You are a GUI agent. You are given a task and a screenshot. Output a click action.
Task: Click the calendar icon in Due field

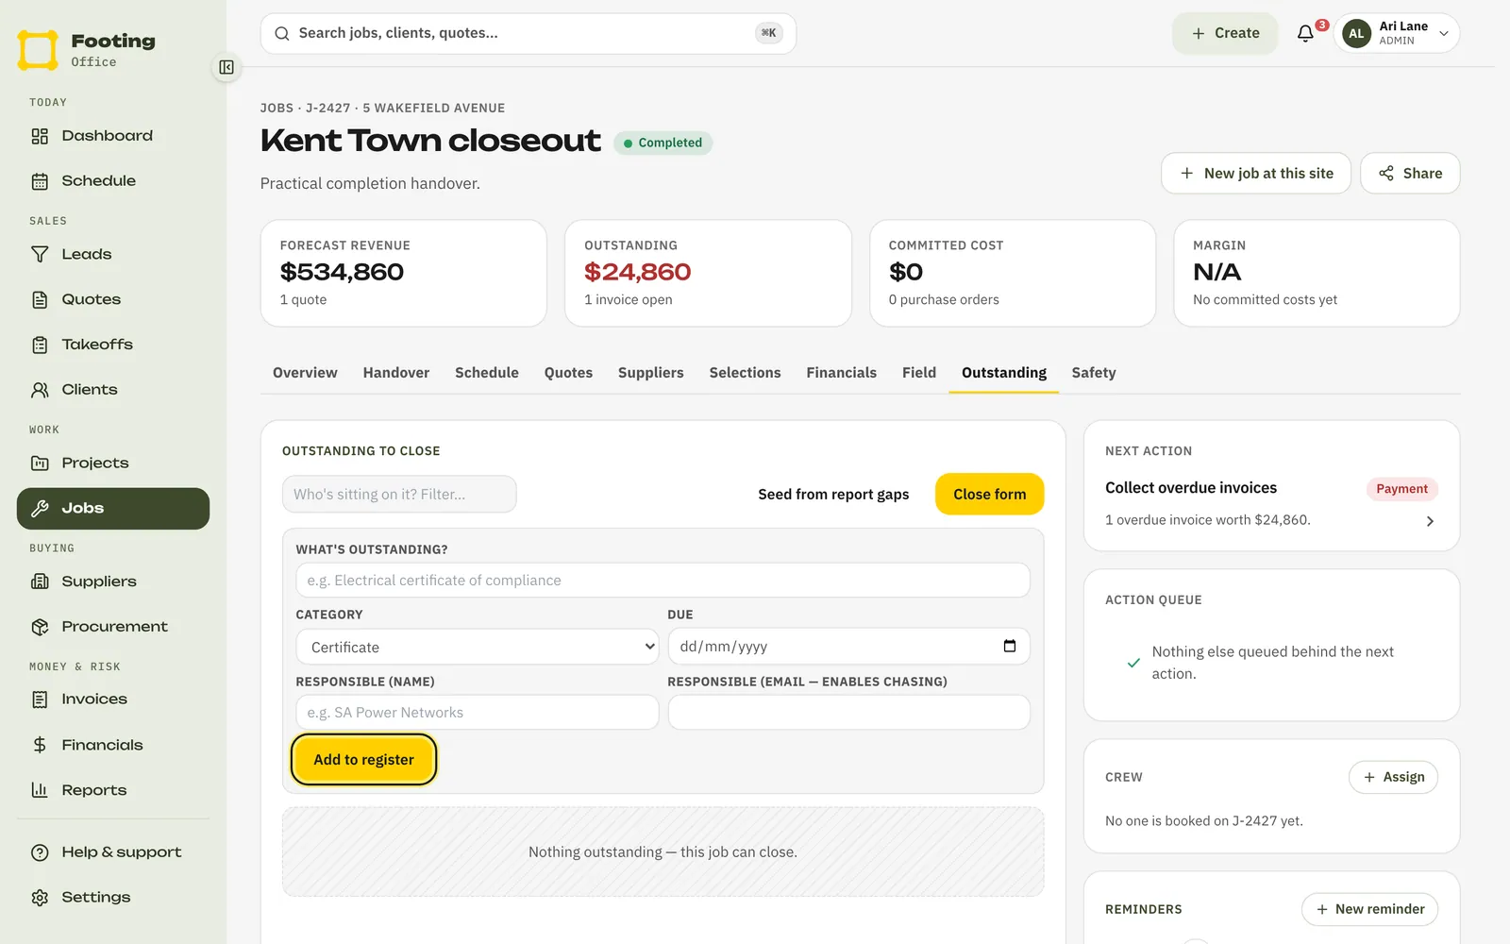[x=1010, y=647]
